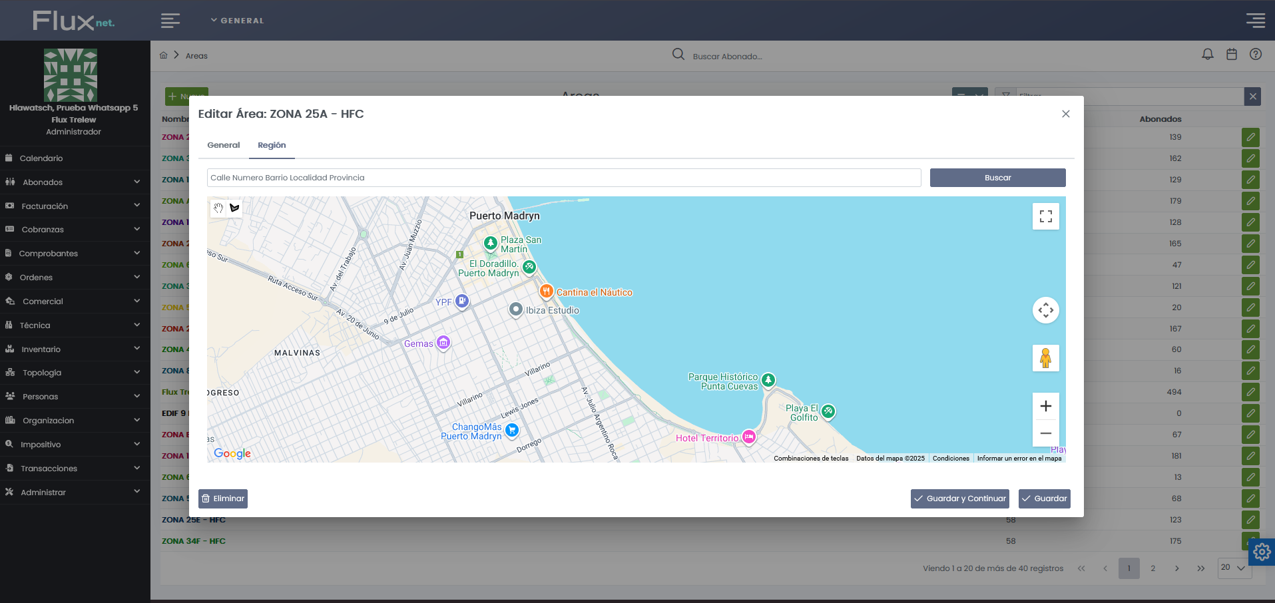Click the Street View pegman icon
Image resolution: width=1275 pixels, height=603 pixels.
(x=1045, y=358)
